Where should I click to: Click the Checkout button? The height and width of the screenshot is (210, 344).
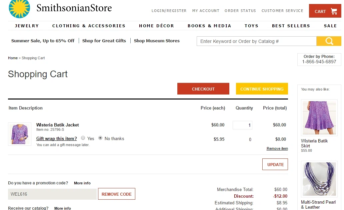(x=203, y=89)
